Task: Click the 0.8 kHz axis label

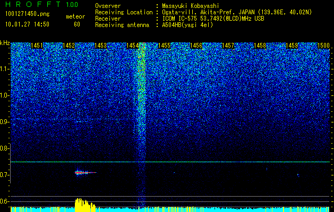Action: tap(4, 148)
